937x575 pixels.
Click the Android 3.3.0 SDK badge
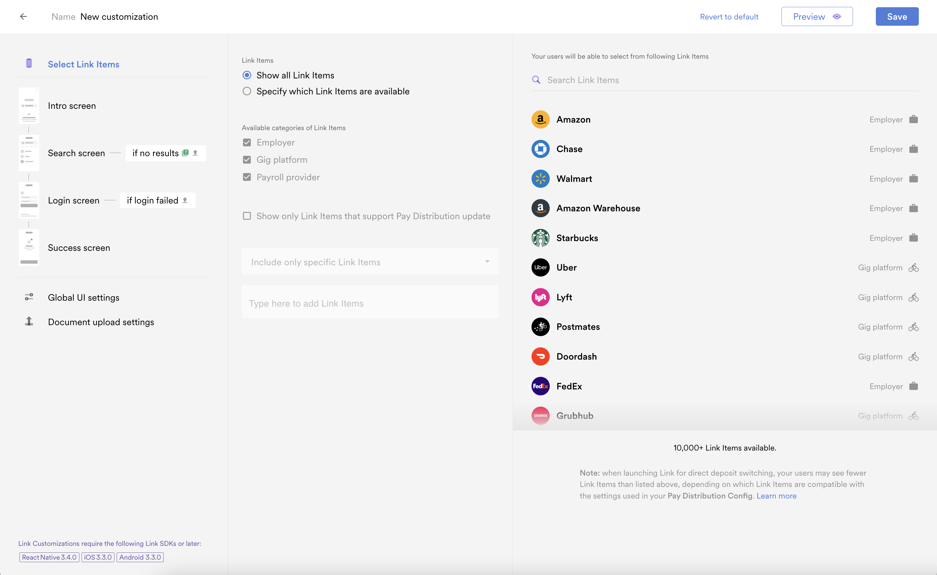pyautogui.click(x=140, y=557)
